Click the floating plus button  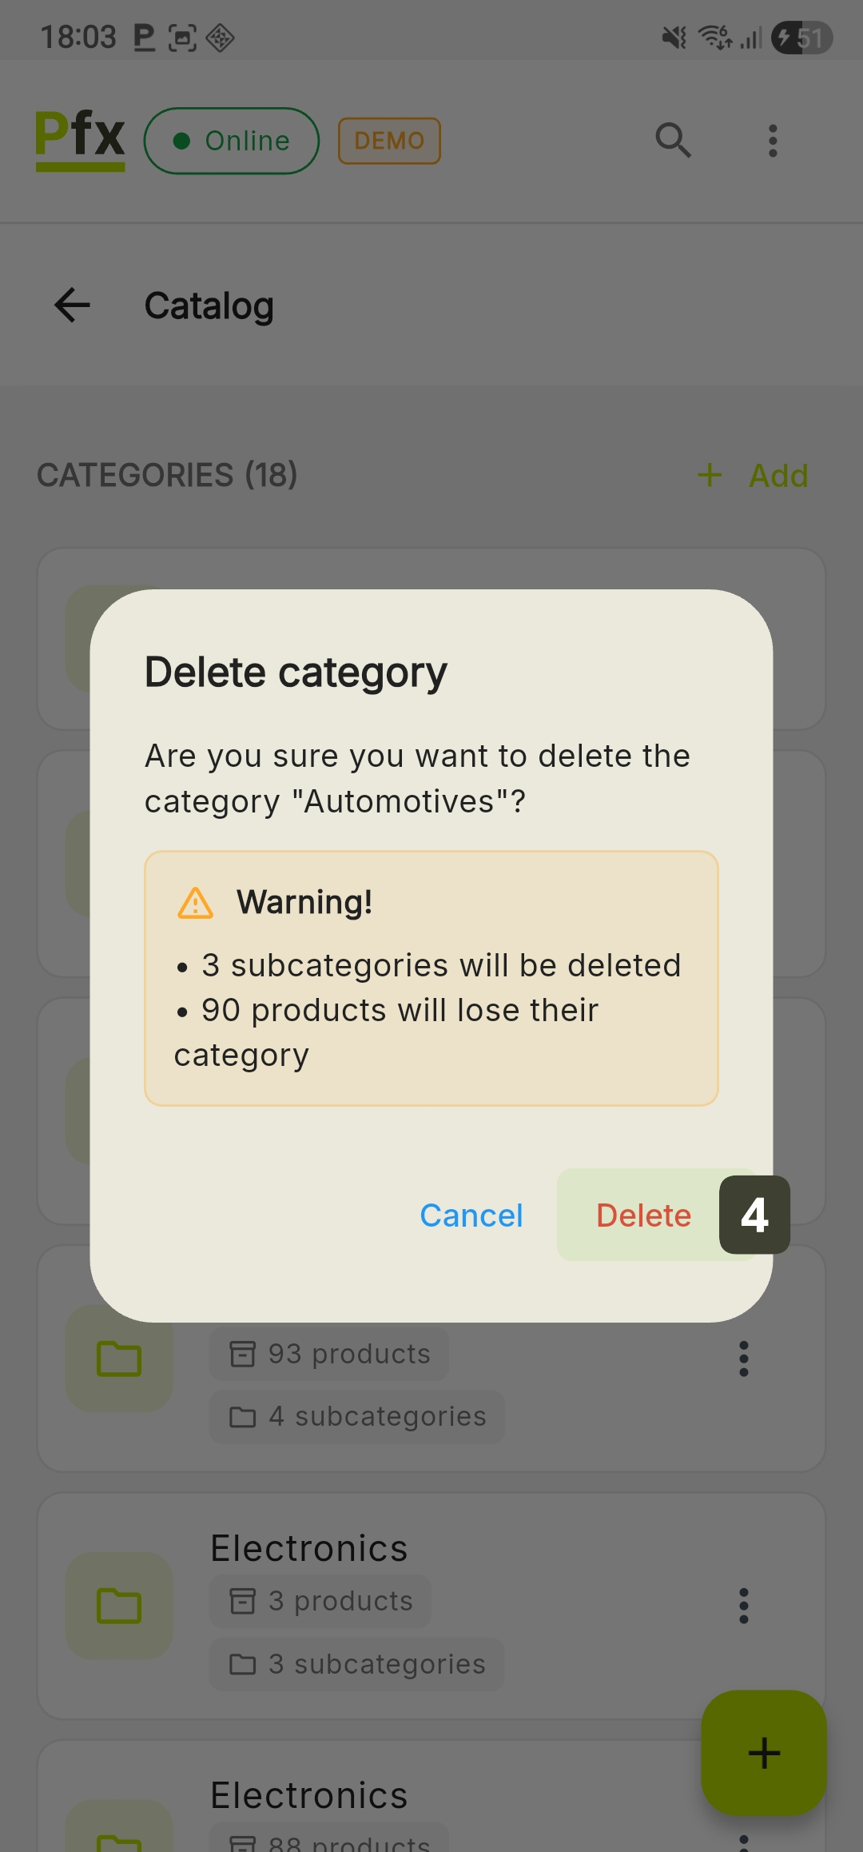tap(763, 1753)
